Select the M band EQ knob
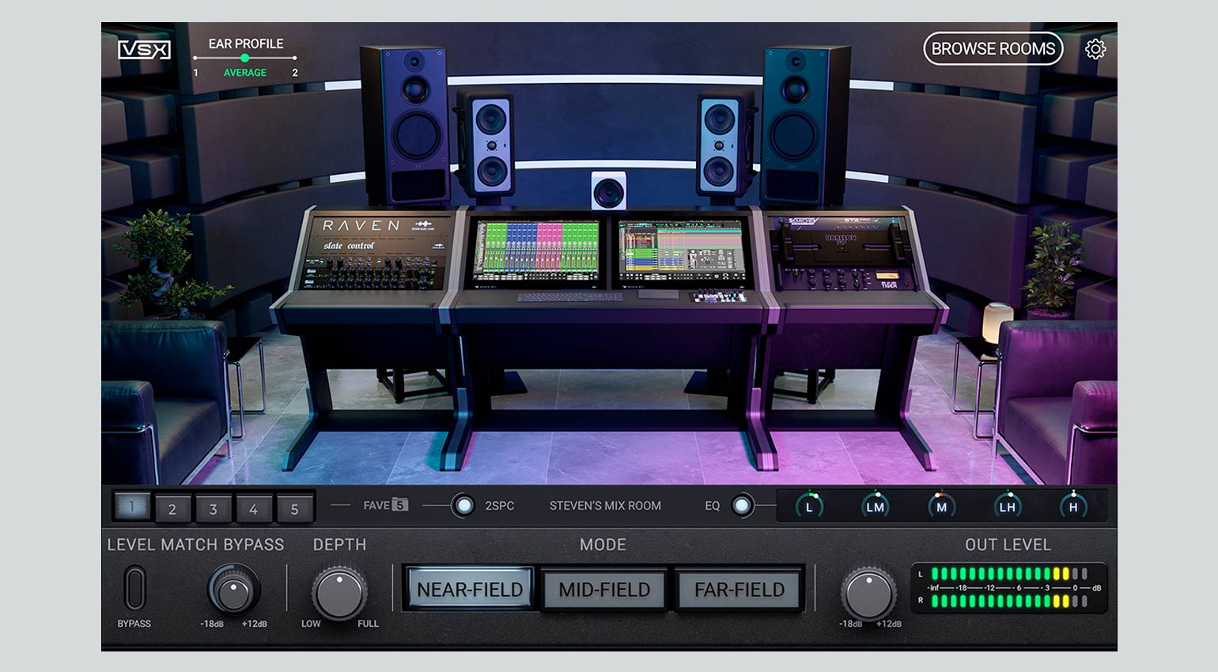 941,507
